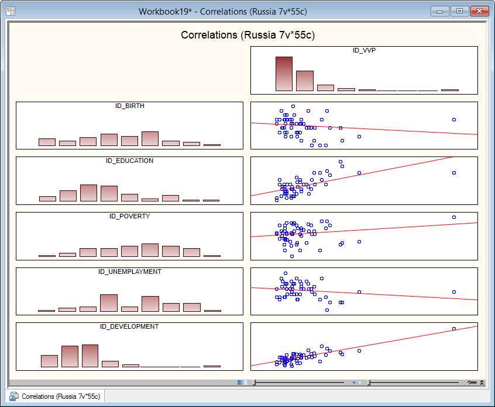Click the ID_VVP label text
This screenshot has height=407, width=495.
(364, 50)
